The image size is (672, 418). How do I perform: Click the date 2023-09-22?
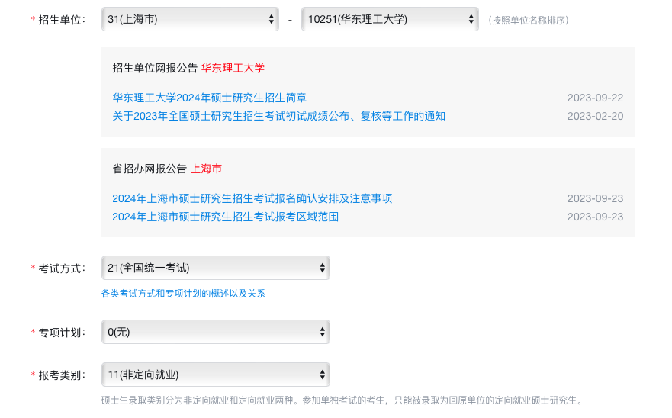pos(595,98)
